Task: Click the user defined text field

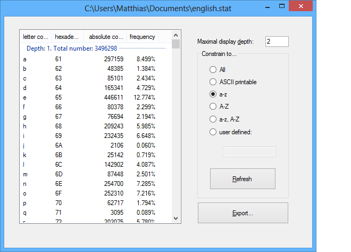Action: 249,152
